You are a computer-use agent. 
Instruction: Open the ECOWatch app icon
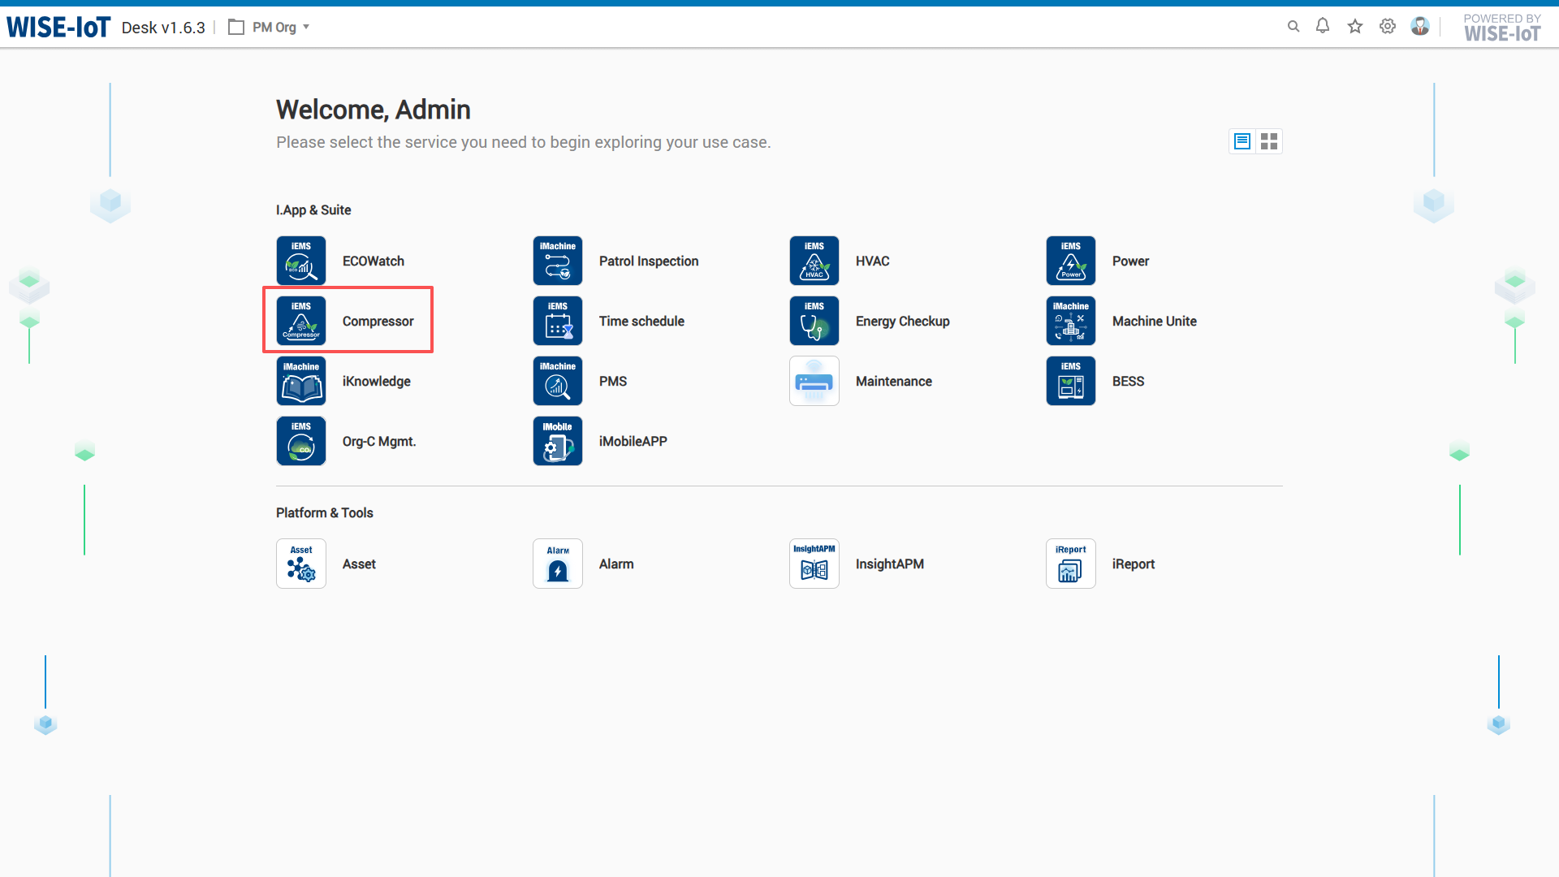(300, 261)
